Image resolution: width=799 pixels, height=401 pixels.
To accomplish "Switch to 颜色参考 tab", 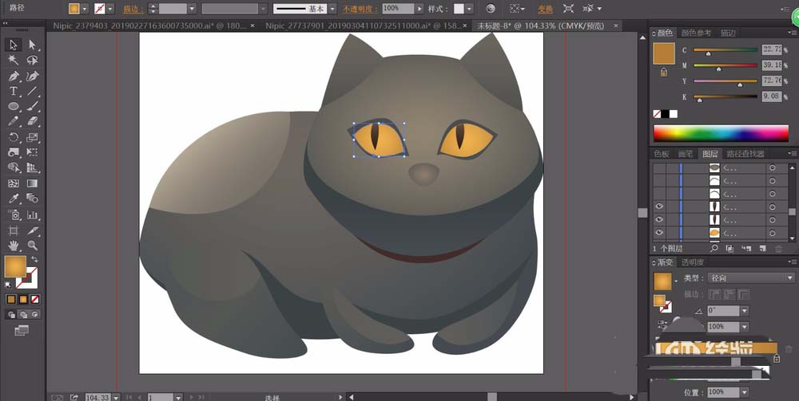I will click(x=696, y=33).
